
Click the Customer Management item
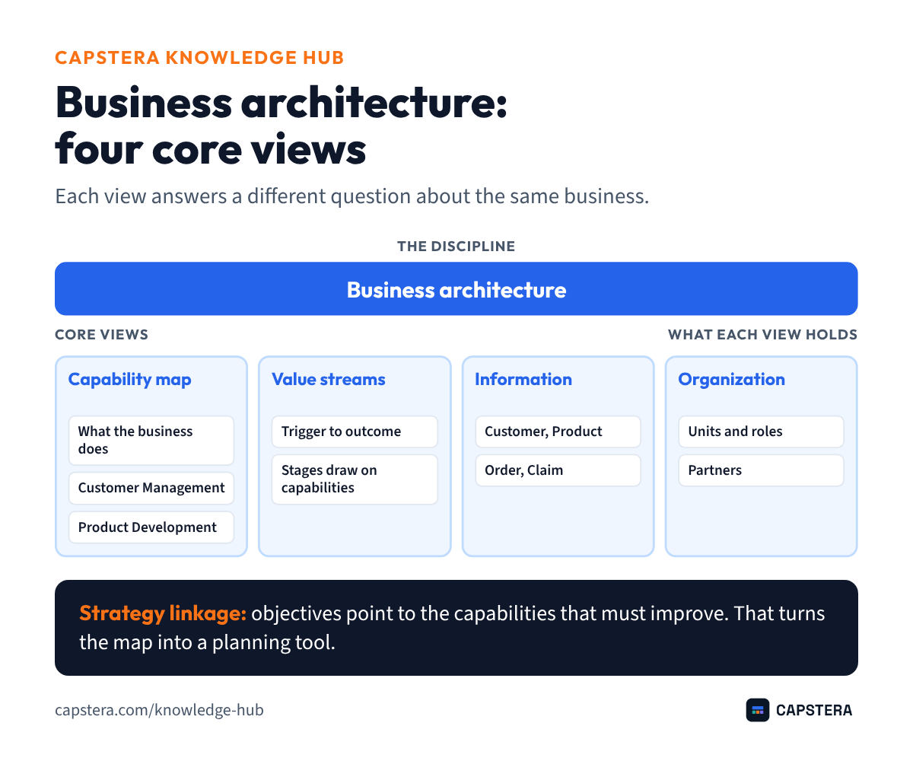(x=151, y=488)
